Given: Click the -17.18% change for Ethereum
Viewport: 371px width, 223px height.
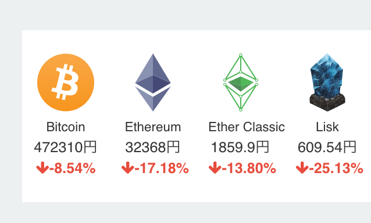Looking at the screenshot, I should coord(162,168).
